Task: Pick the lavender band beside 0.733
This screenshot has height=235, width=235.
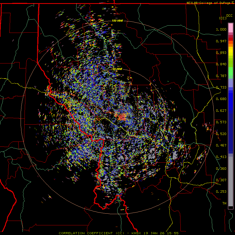Action: [231, 83]
